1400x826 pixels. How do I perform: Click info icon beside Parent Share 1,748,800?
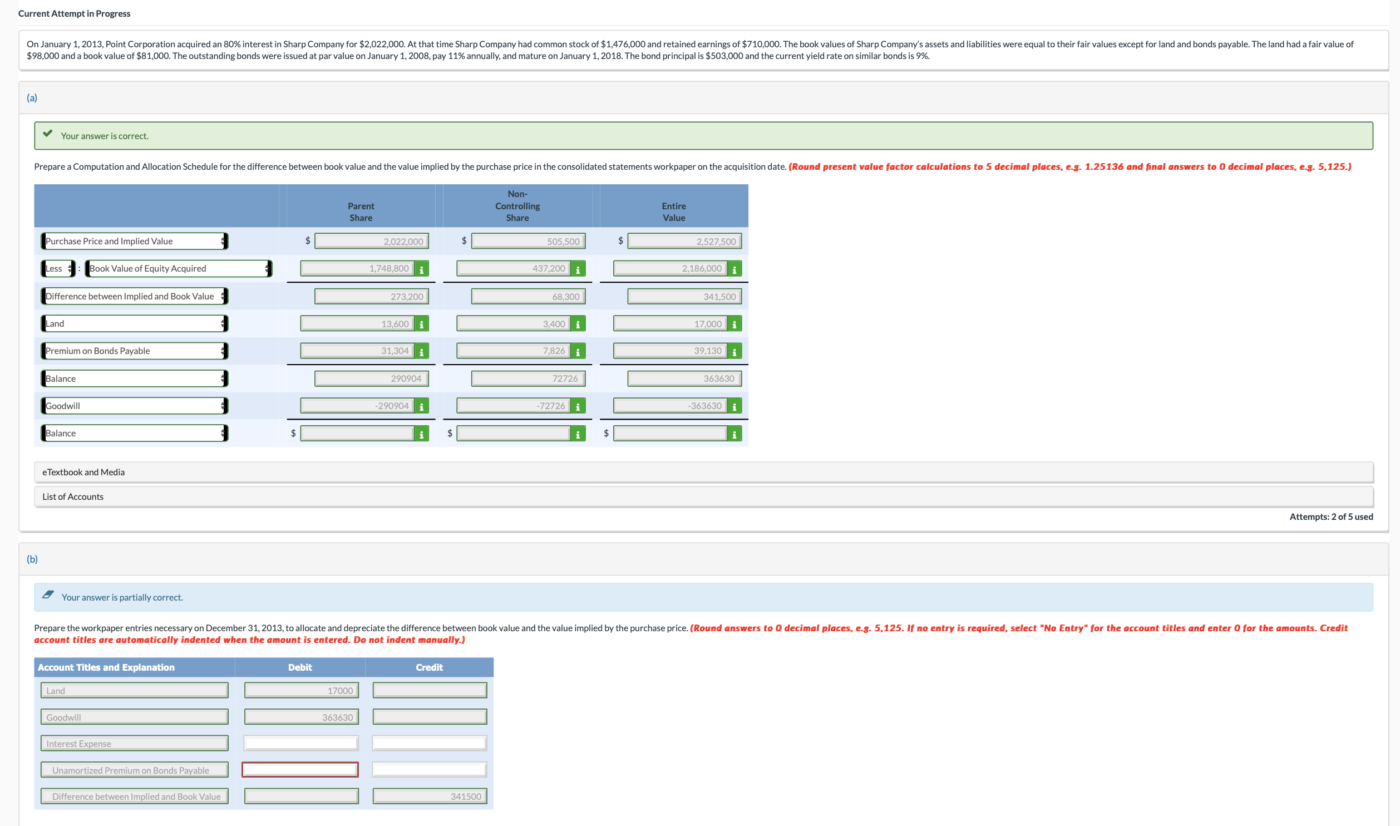[x=421, y=269]
